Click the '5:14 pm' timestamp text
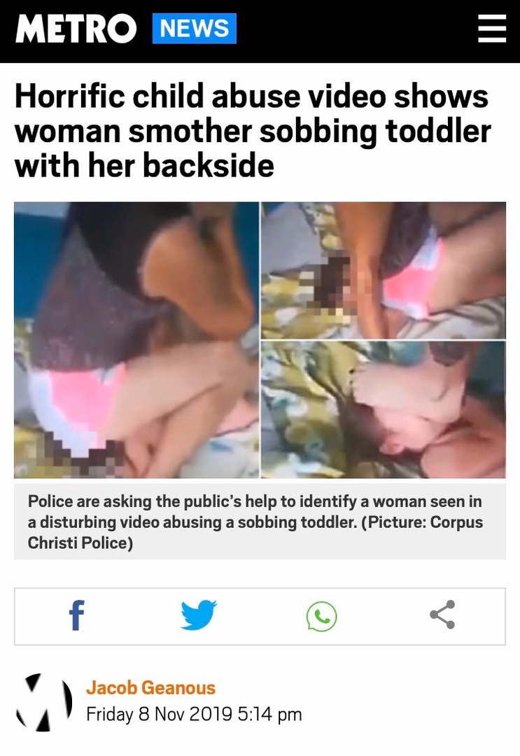520x756 pixels. (270, 714)
